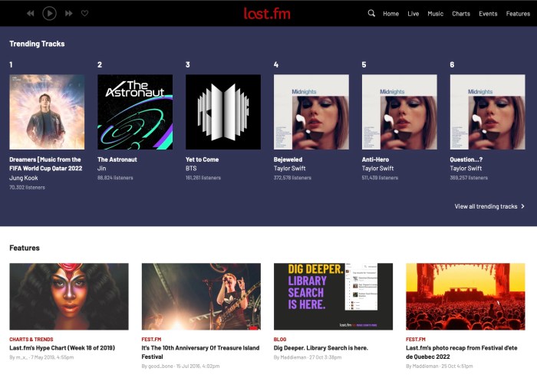Open Dig Deeper. Library Search is here. article

(x=321, y=348)
